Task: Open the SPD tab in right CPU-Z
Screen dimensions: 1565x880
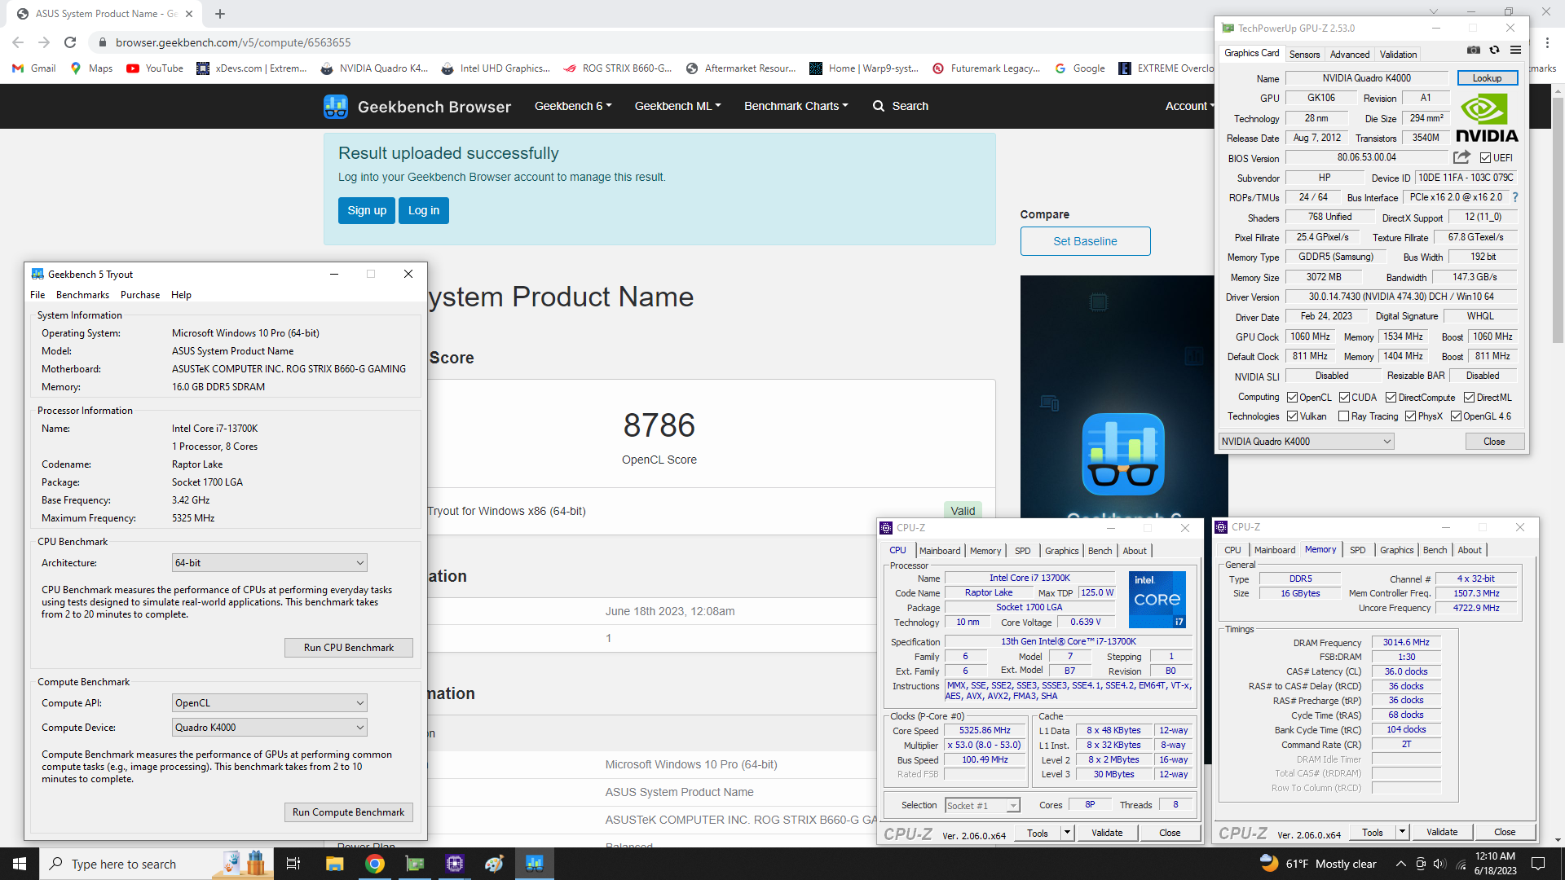Action: click(1357, 550)
